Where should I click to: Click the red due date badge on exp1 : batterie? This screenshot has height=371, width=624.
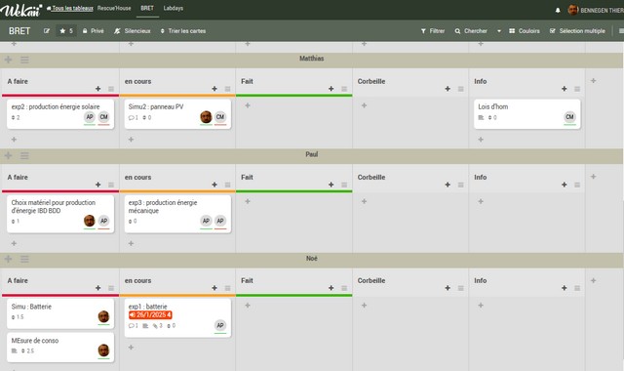[x=150, y=314]
